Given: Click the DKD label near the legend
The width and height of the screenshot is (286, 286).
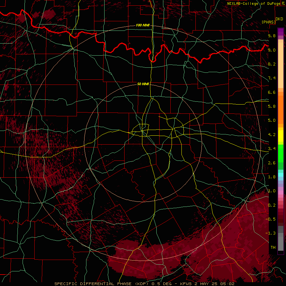Looking at the screenshot, I should tap(279, 19).
